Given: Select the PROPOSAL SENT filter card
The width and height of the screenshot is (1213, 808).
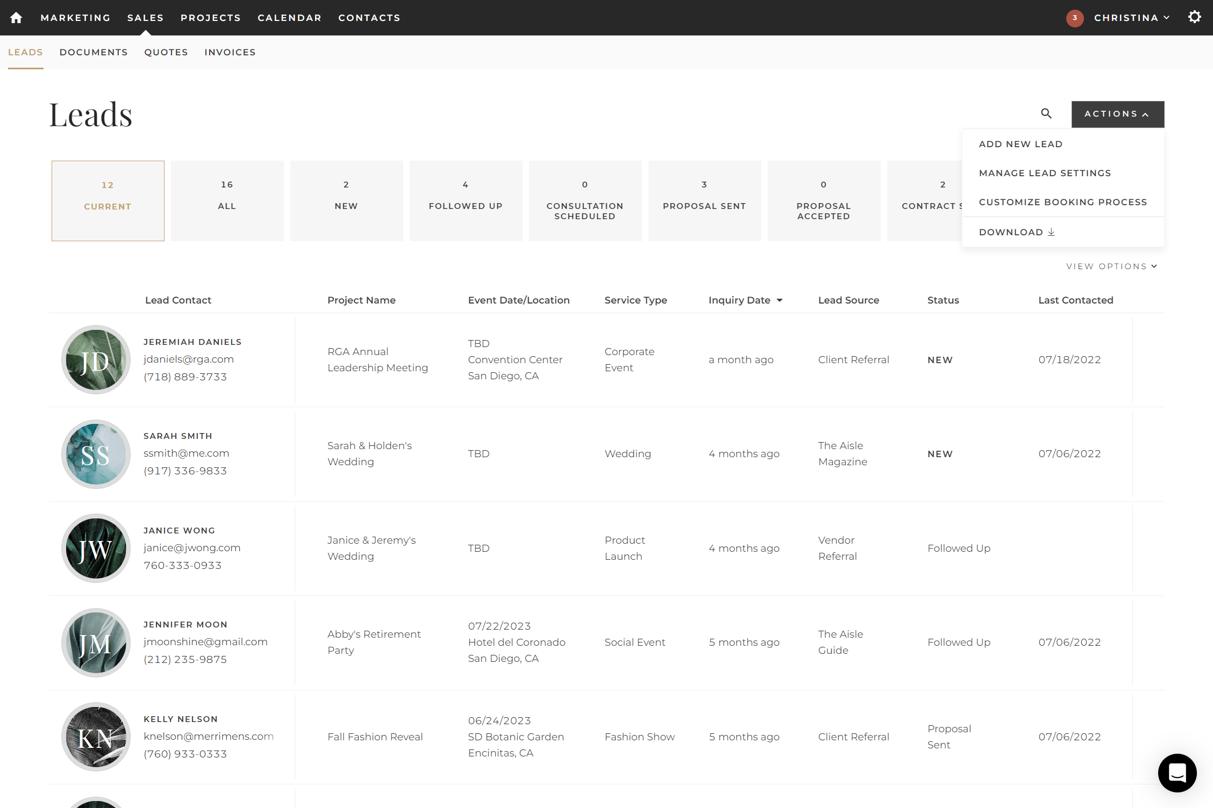Looking at the screenshot, I should click(704, 200).
